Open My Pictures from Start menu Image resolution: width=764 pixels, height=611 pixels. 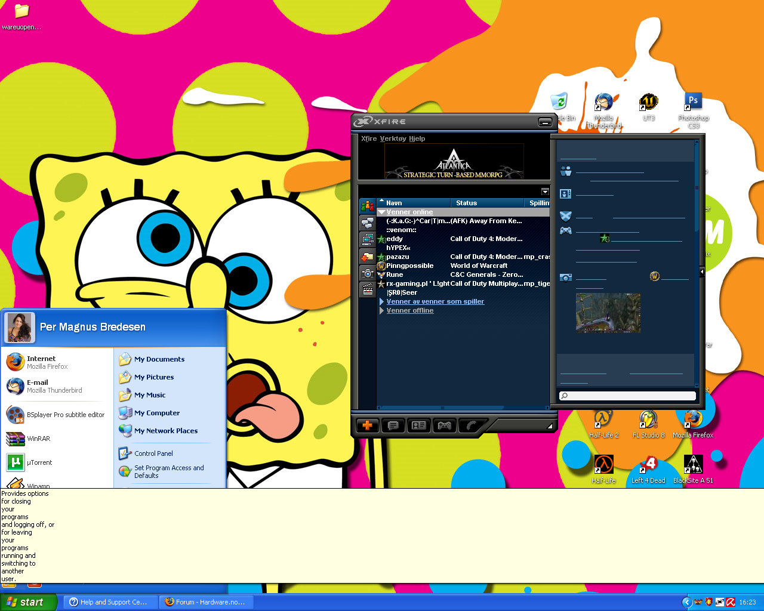pyautogui.click(x=154, y=377)
